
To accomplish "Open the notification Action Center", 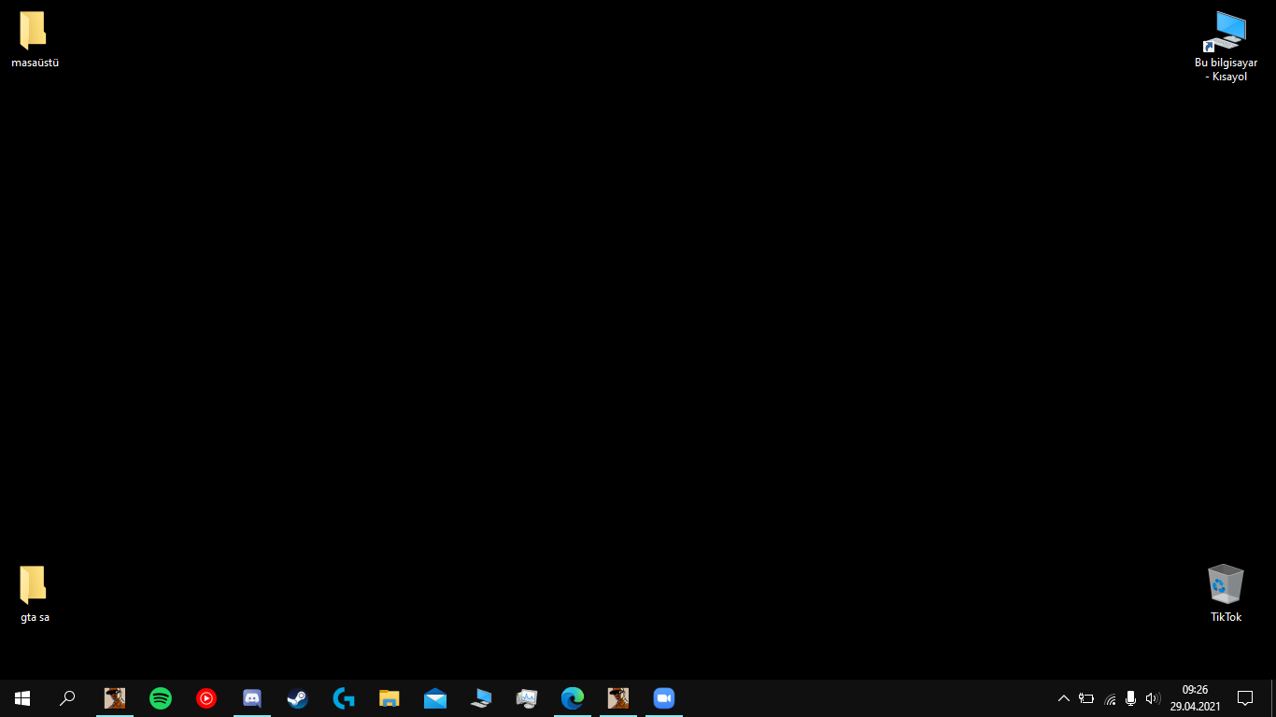I will [1244, 698].
